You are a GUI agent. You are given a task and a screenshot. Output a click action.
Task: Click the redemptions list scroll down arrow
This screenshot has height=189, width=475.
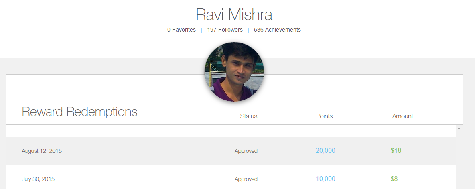[x=459, y=187]
